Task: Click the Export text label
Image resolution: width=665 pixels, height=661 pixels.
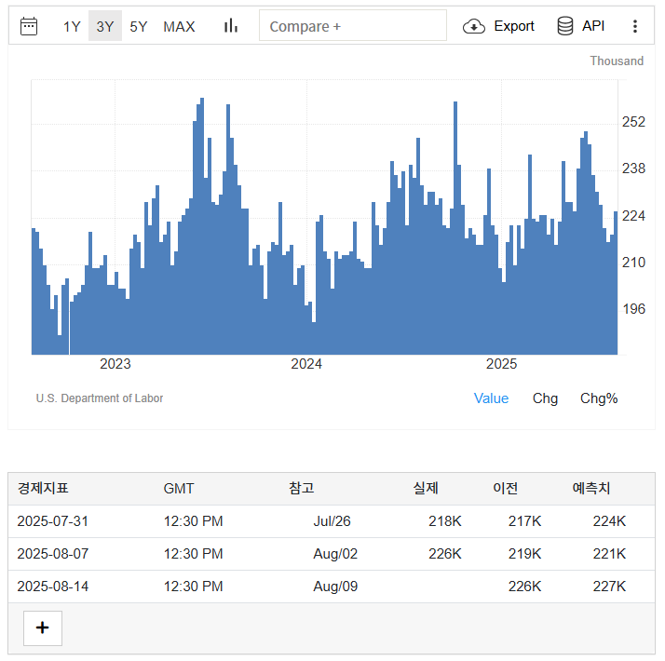Action: point(514,26)
